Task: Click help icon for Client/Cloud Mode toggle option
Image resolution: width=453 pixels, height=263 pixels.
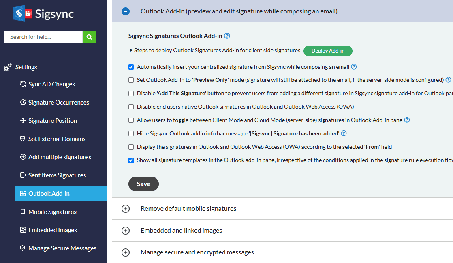Action: pyautogui.click(x=407, y=120)
